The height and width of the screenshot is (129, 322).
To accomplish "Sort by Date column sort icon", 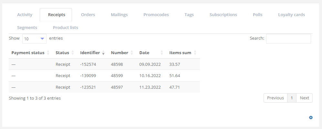I will coord(162,53).
